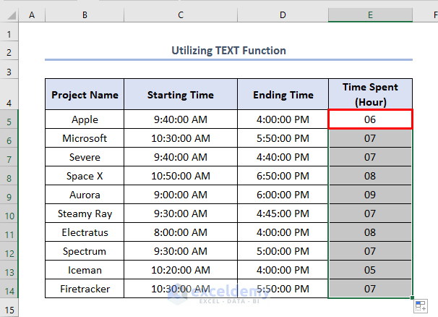Screen dimensions: 438x317
Task: Select column E header
Action: click(370, 15)
